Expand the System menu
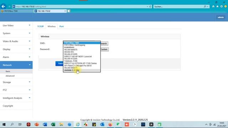The height and width of the screenshot is (128, 228). (x=16, y=33)
